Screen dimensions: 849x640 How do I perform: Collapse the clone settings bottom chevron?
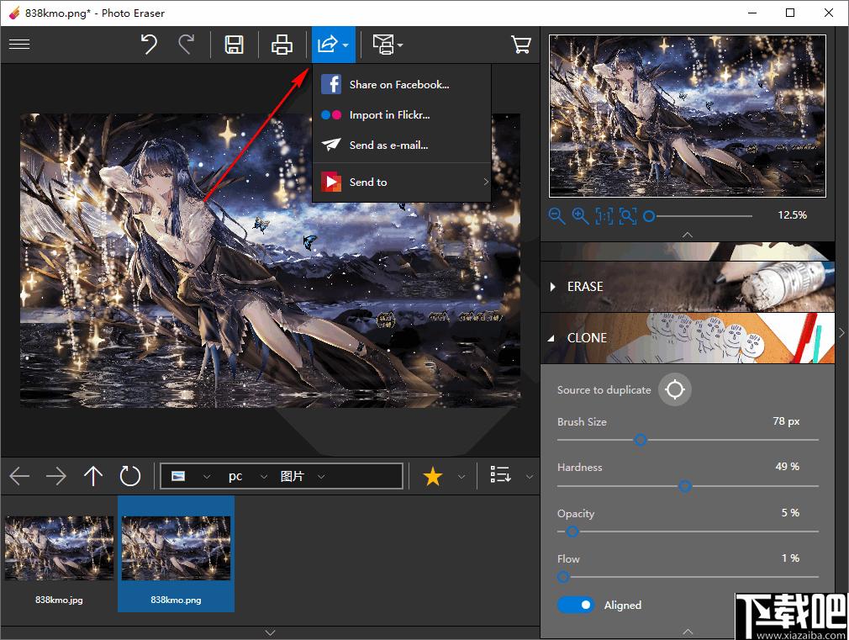pos(688,632)
